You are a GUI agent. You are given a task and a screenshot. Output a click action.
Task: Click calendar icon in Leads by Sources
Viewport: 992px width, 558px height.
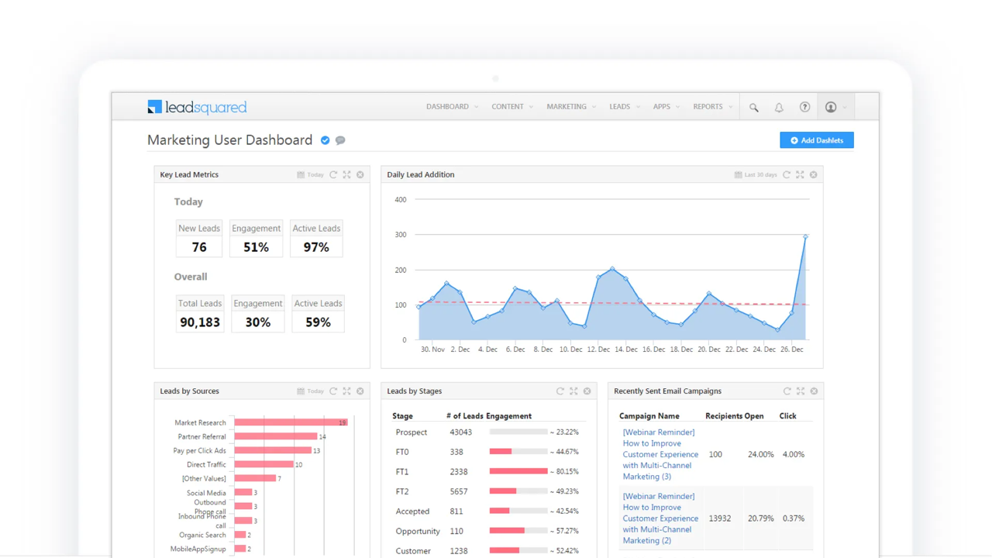pos(301,391)
